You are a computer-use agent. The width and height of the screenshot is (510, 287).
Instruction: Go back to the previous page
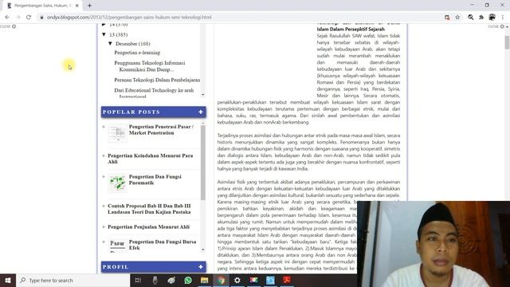click(7, 18)
